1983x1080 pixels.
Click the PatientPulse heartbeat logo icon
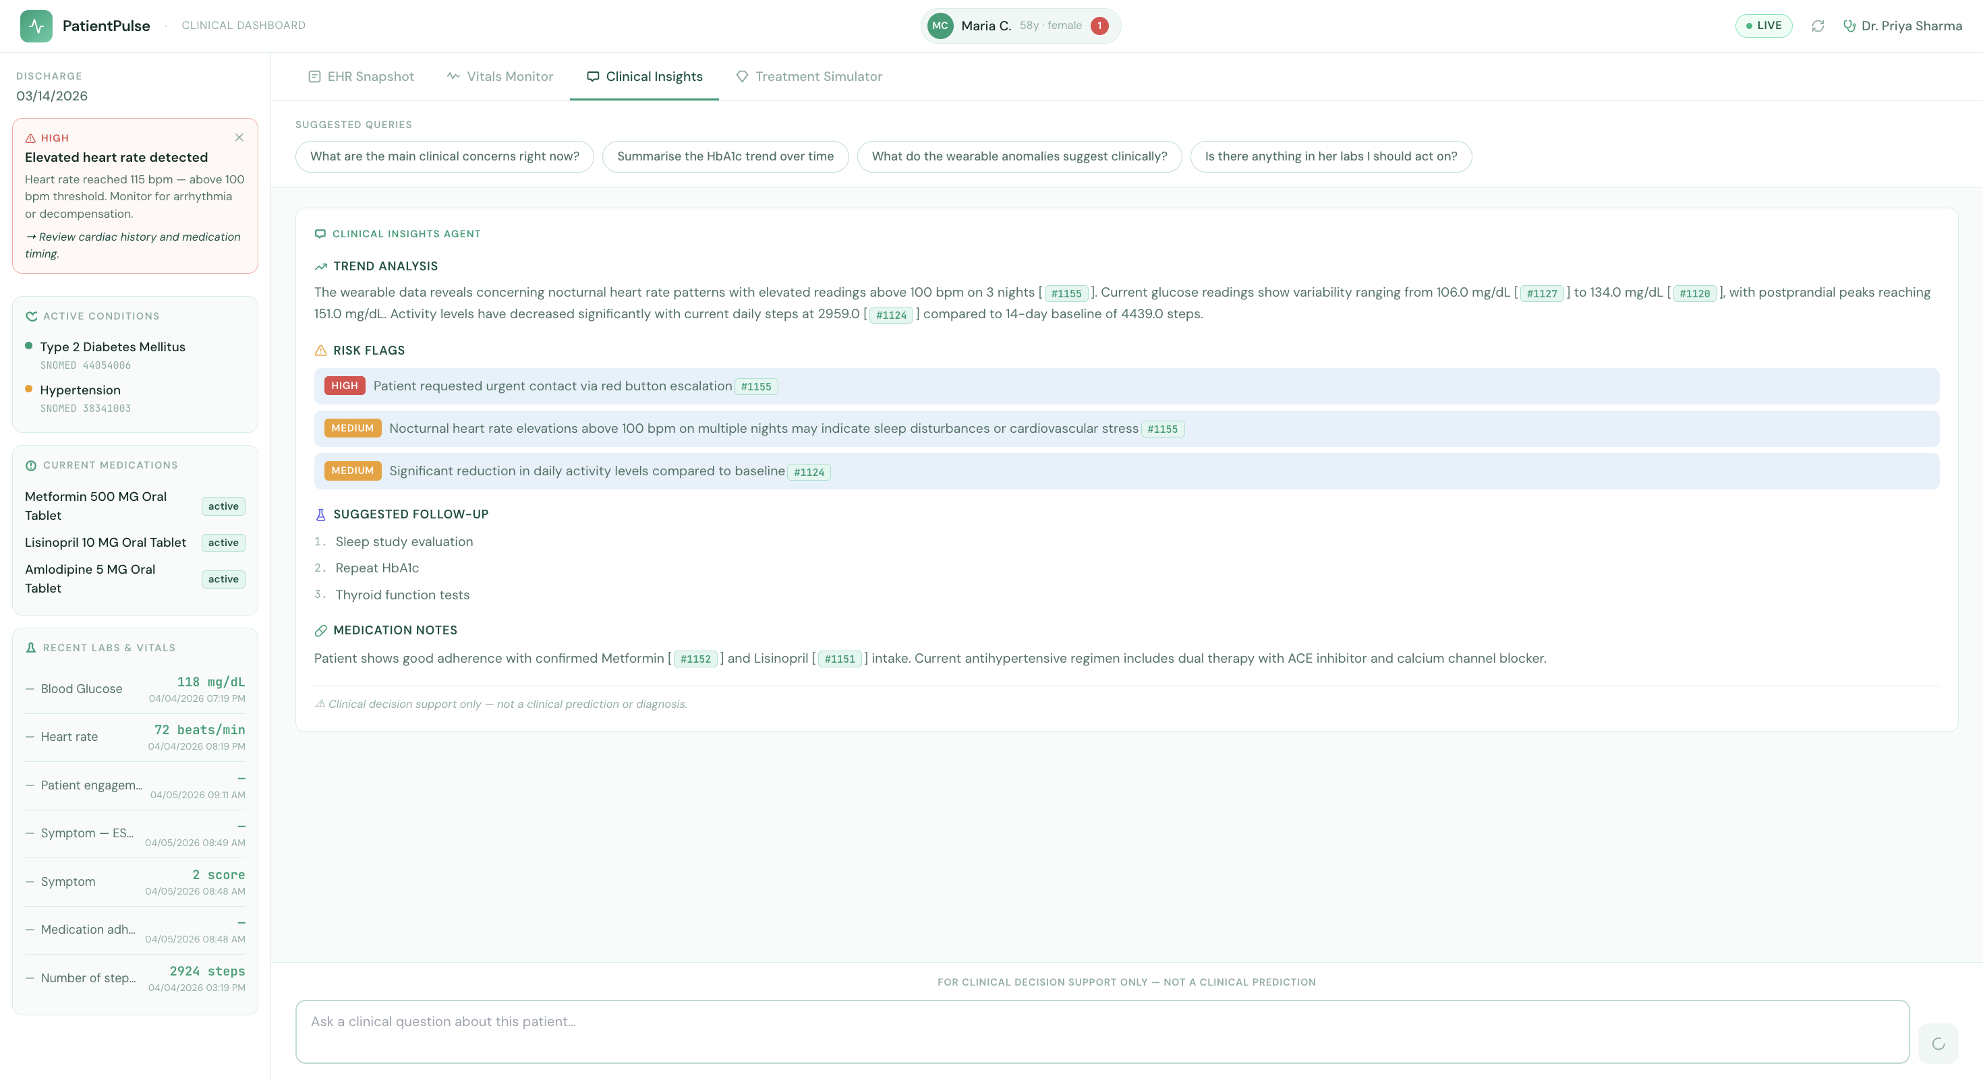point(36,26)
